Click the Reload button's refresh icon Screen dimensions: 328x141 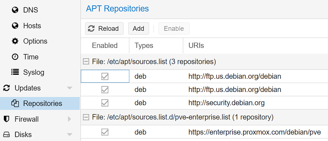[x=91, y=29]
